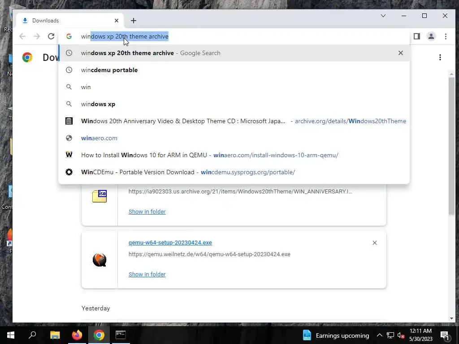Pick the 'windows xp' search suggestion
Image resolution: width=459 pixels, height=344 pixels.
pyautogui.click(x=234, y=104)
